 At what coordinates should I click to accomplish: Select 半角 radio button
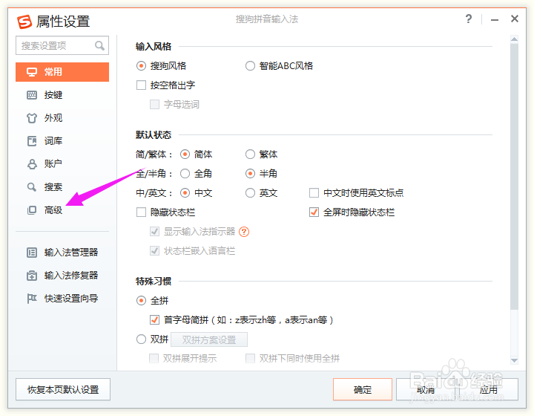[x=250, y=174]
